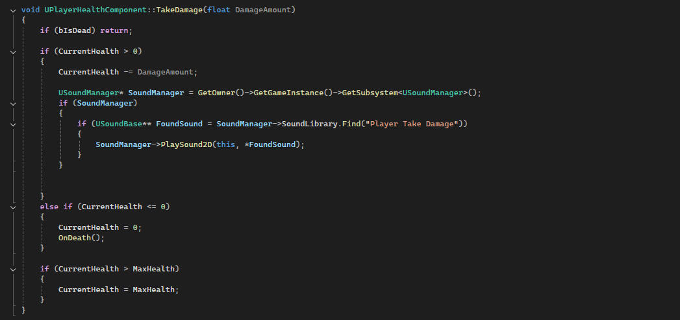Click the "Player Take Damage" string literal
The image size is (680, 320).
pyautogui.click(x=414, y=124)
